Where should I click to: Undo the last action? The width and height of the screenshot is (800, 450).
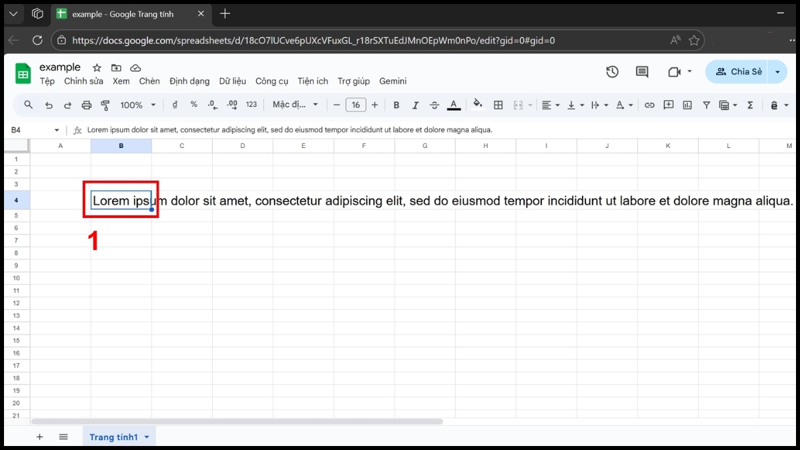coord(47,105)
